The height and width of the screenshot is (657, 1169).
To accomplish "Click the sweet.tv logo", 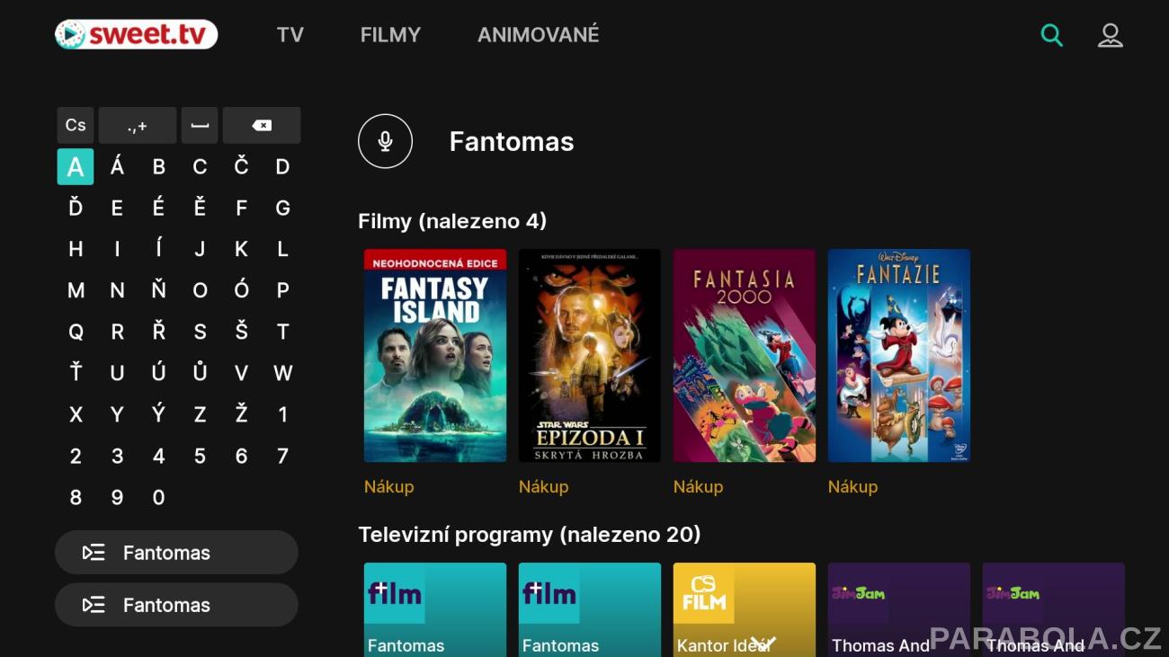I will (136, 35).
